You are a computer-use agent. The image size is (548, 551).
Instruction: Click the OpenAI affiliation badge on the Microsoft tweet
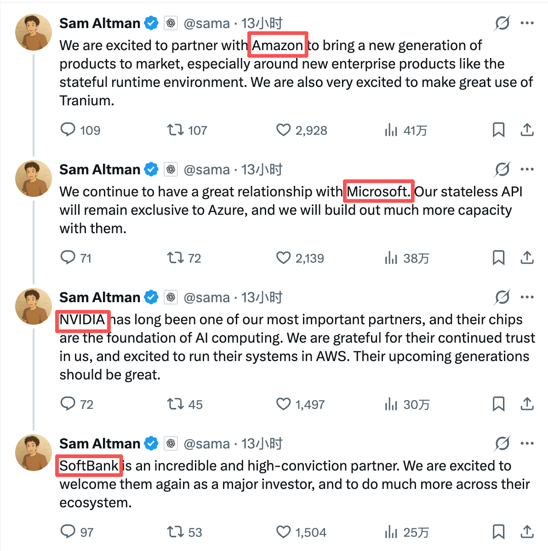(171, 170)
